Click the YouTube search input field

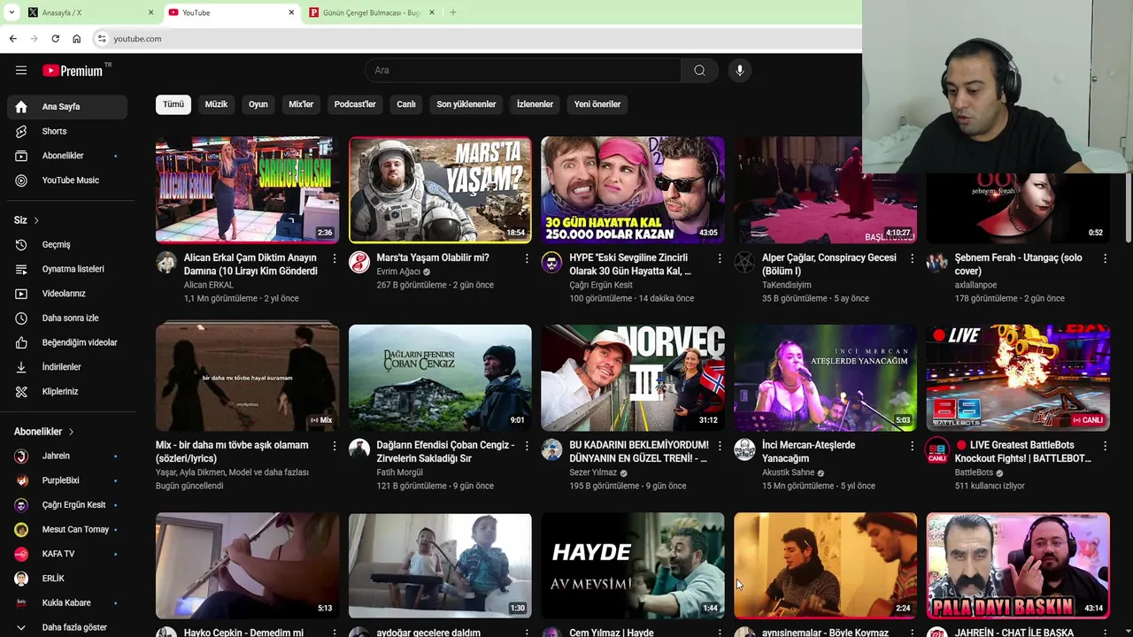pos(523,70)
